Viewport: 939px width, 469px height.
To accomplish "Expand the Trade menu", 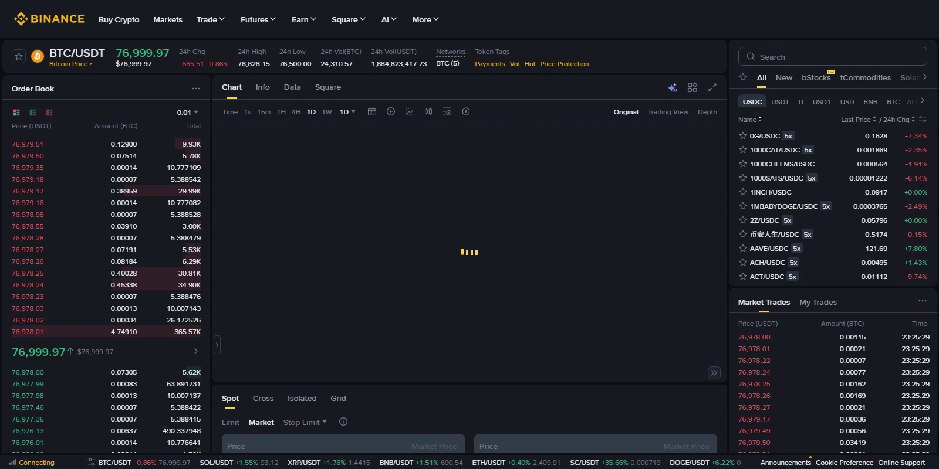I will (211, 19).
